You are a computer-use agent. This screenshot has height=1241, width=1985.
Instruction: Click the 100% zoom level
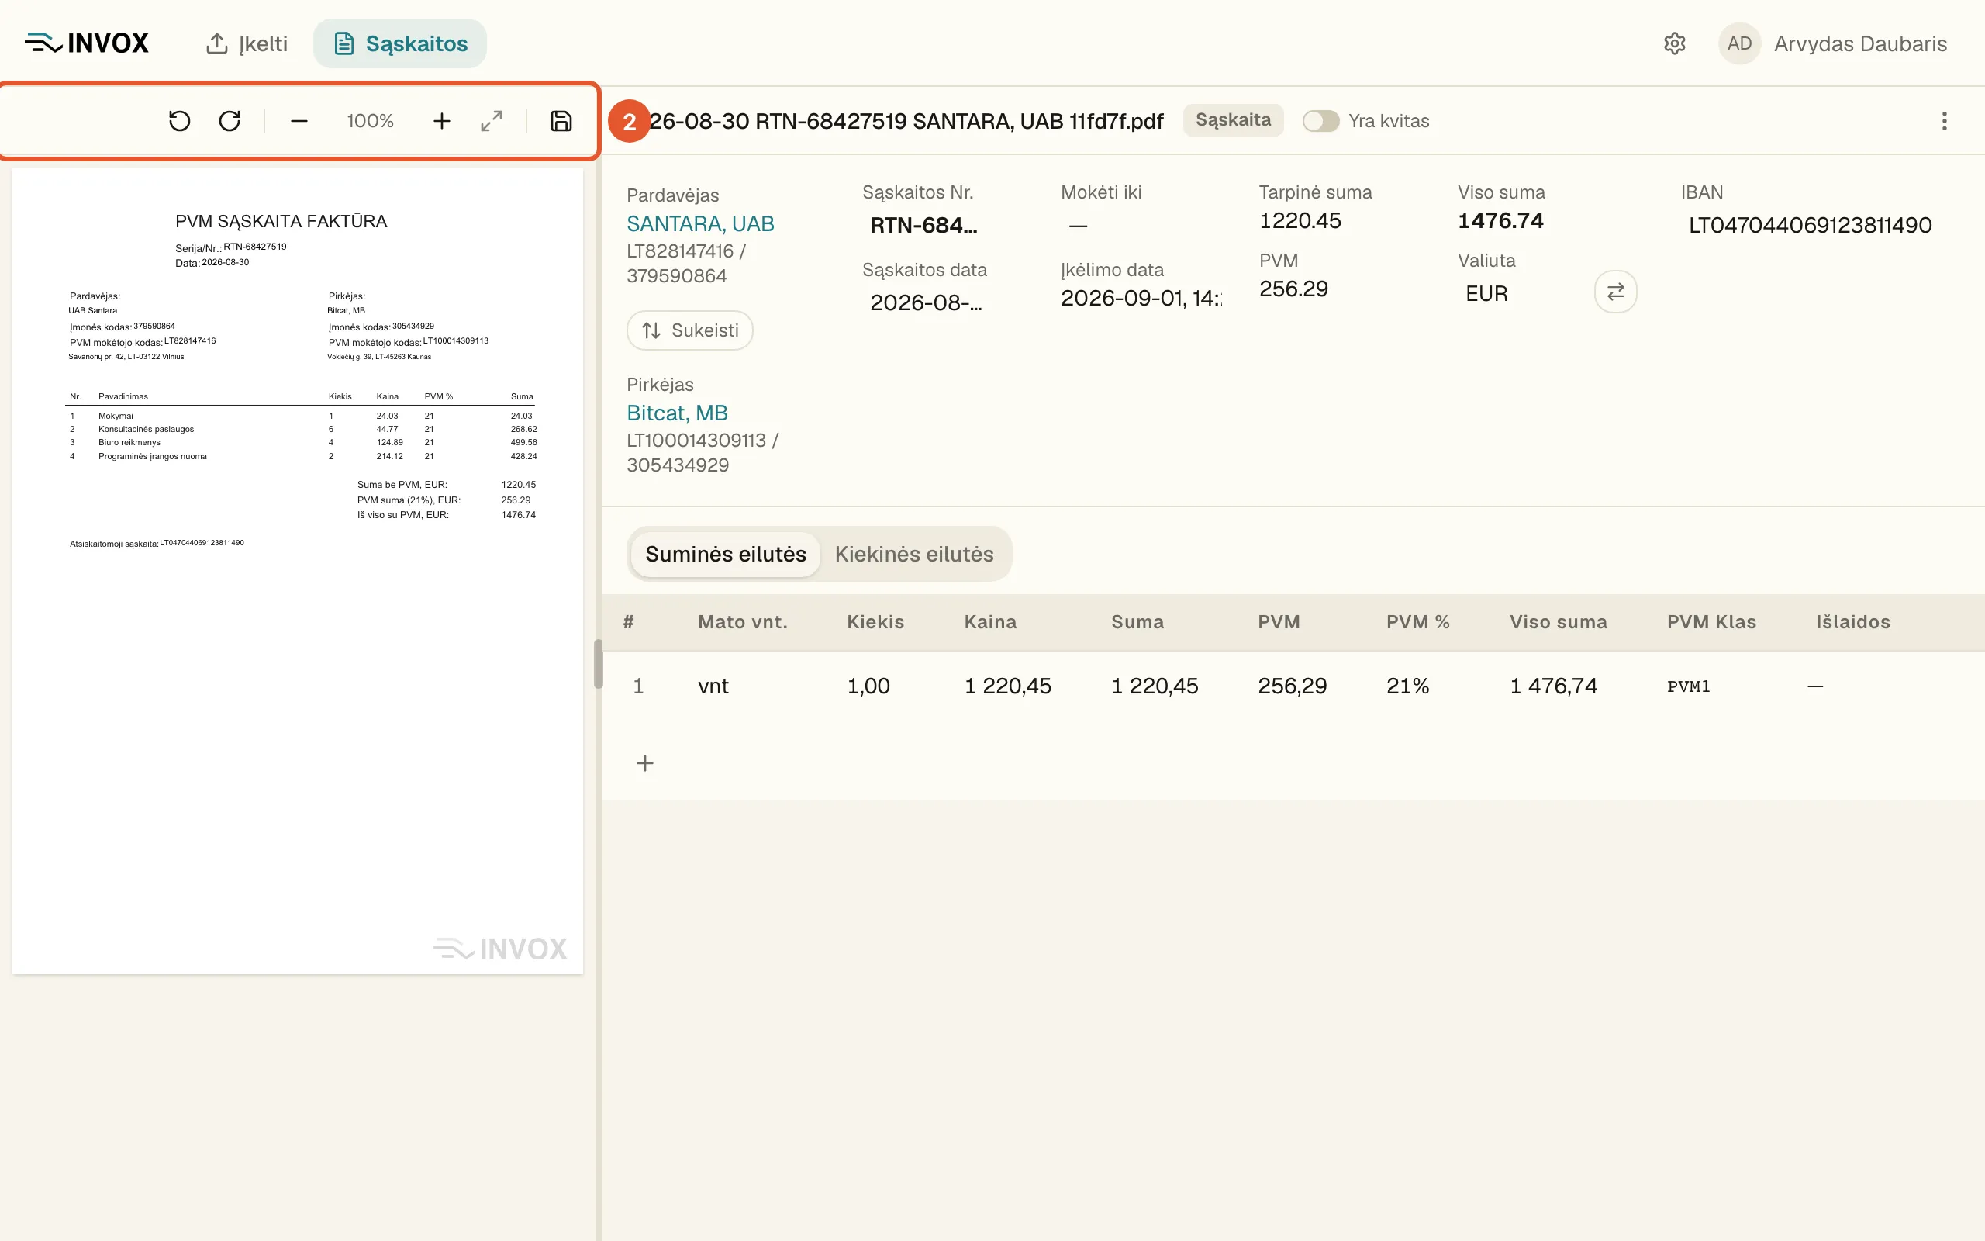370,122
